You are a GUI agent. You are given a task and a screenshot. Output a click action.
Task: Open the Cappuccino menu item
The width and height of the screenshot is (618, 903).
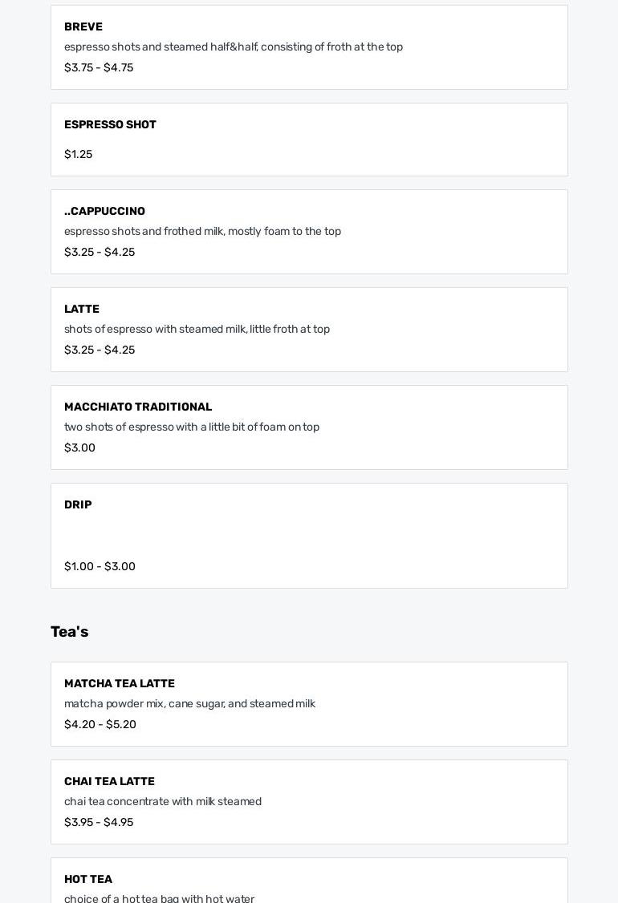[104, 211]
